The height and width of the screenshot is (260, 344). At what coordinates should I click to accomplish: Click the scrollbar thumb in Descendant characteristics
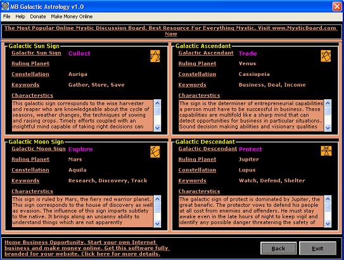coord(328,207)
